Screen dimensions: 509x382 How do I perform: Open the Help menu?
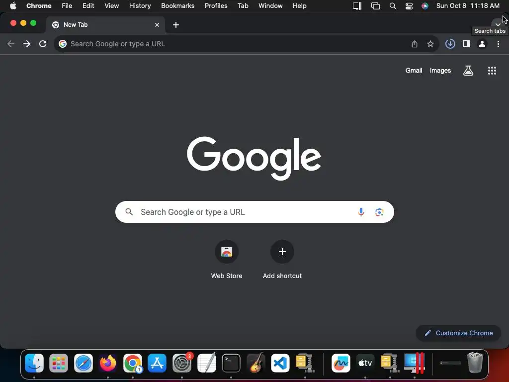click(x=300, y=5)
